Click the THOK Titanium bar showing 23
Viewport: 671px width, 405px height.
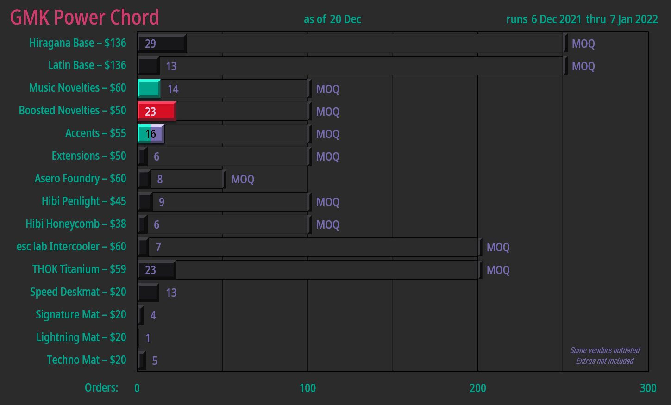point(157,270)
